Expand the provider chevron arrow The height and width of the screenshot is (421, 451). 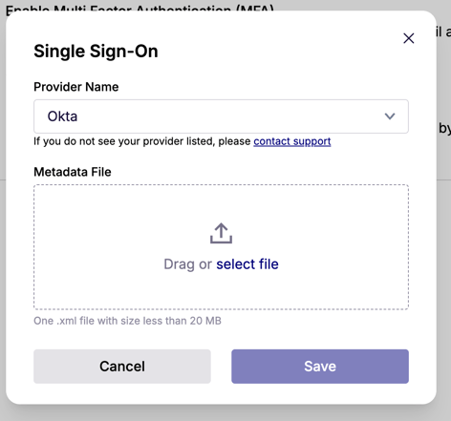click(x=390, y=116)
